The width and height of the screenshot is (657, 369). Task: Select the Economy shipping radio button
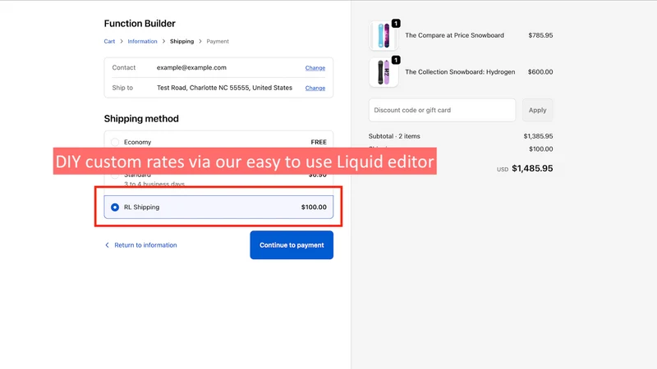pyautogui.click(x=115, y=142)
